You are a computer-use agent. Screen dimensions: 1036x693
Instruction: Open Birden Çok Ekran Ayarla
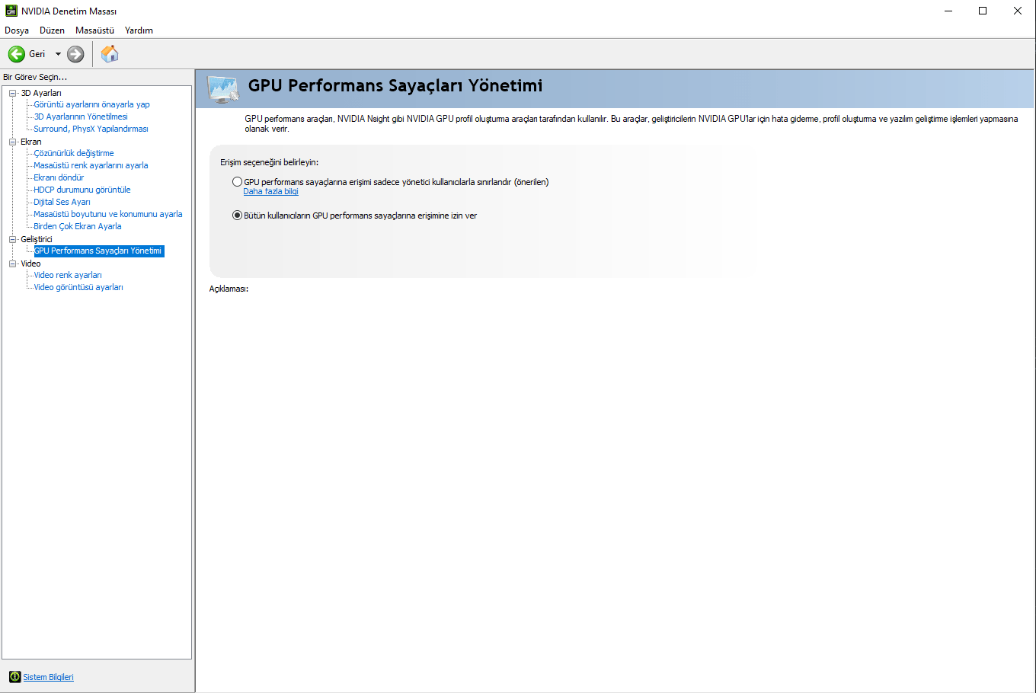pos(78,226)
